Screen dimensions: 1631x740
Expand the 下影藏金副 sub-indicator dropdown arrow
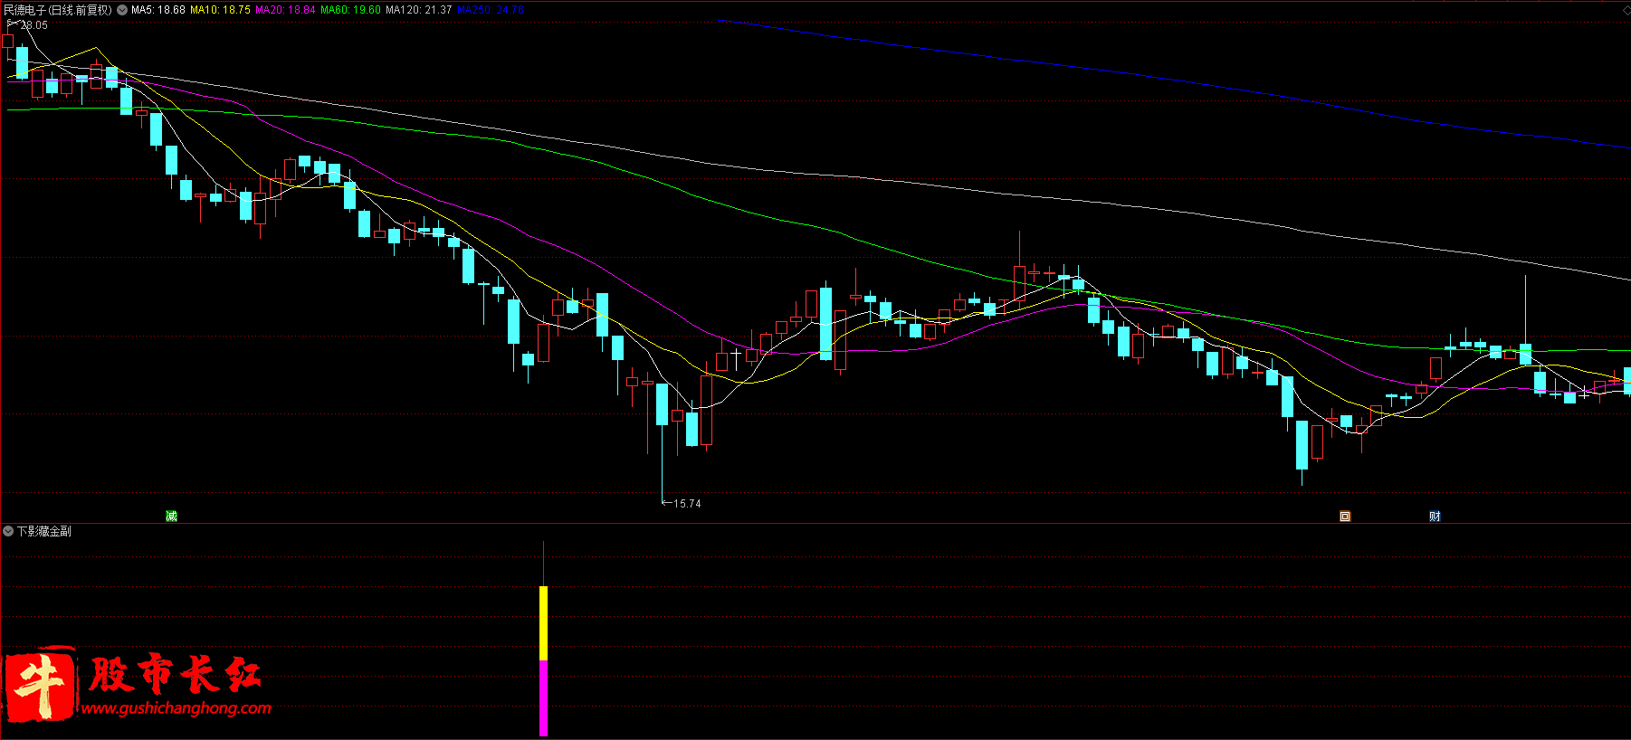8,531
